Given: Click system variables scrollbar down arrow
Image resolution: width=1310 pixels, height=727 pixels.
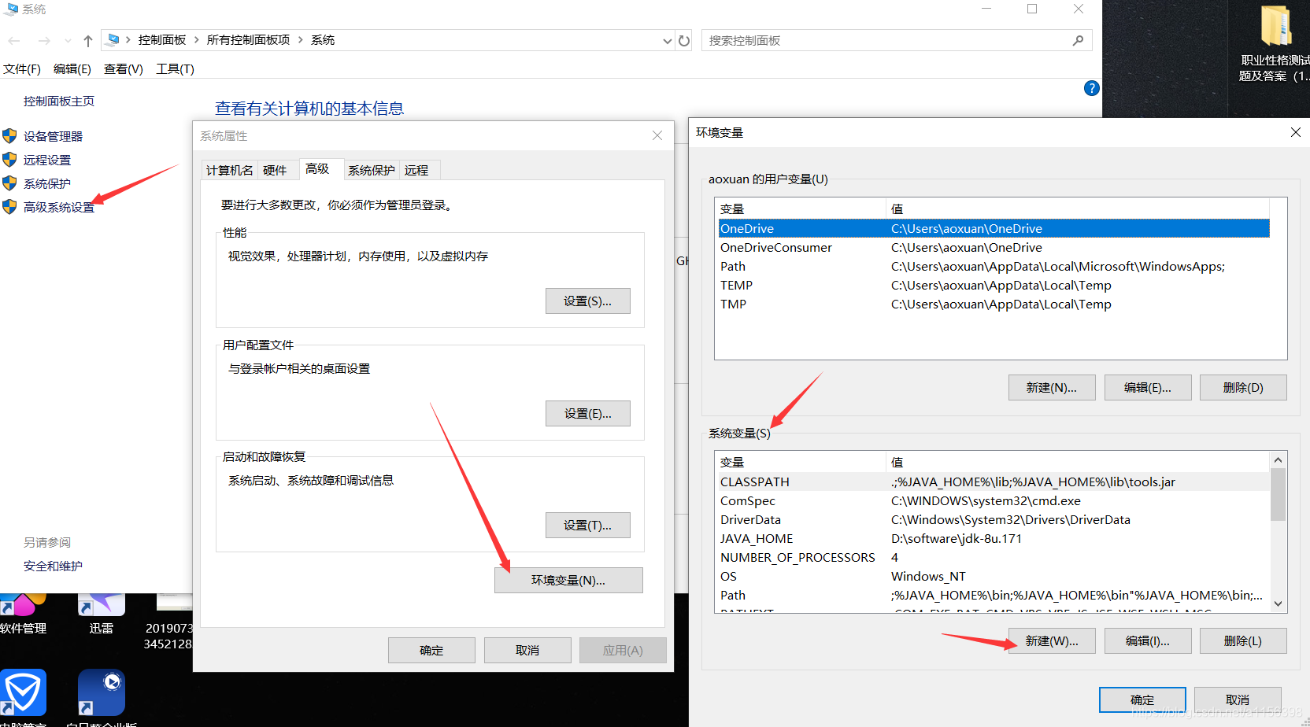Looking at the screenshot, I should pos(1278,603).
